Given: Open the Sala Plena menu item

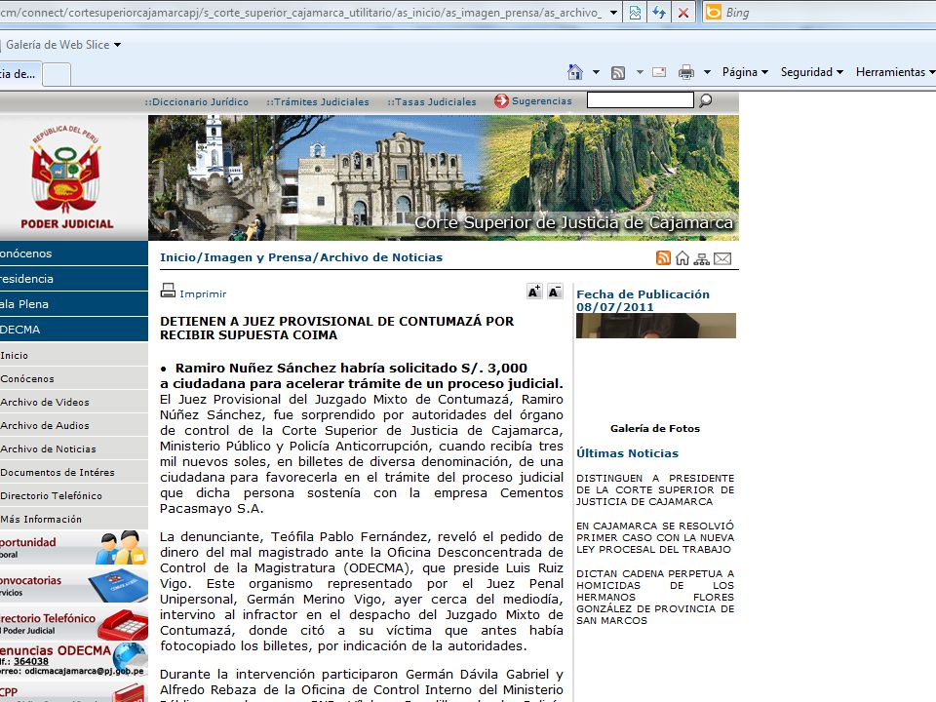Looking at the screenshot, I should coord(74,304).
